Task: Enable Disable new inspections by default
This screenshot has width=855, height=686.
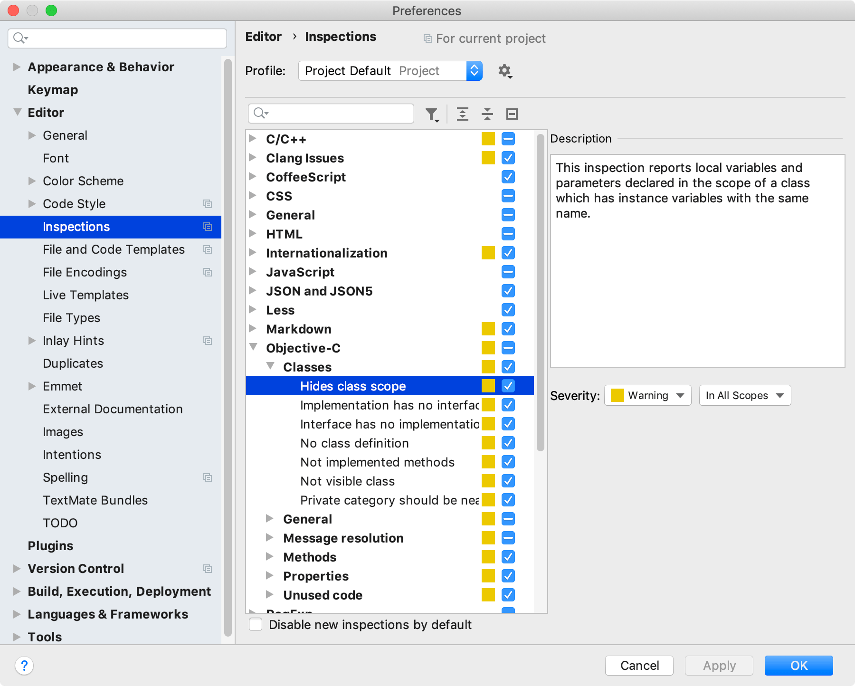Action: (256, 624)
